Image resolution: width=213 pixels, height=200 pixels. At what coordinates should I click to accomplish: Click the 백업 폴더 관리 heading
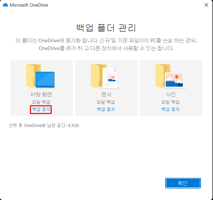pyautogui.click(x=106, y=28)
